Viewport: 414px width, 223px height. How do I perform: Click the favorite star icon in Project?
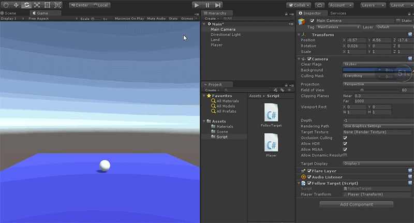click(x=289, y=90)
